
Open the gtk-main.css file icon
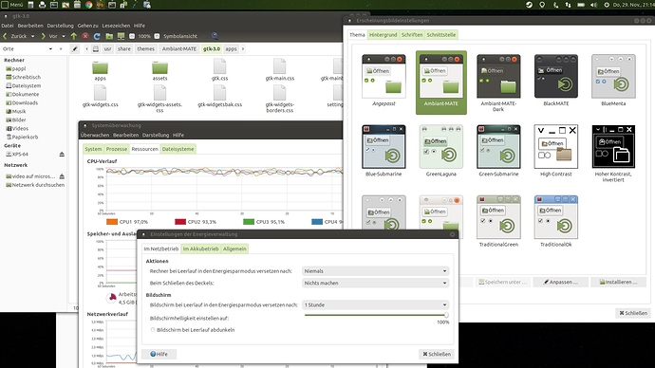[279, 66]
